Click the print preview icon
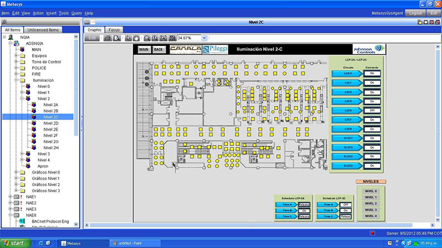Screen dimensions: 442x248 coord(117,38)
